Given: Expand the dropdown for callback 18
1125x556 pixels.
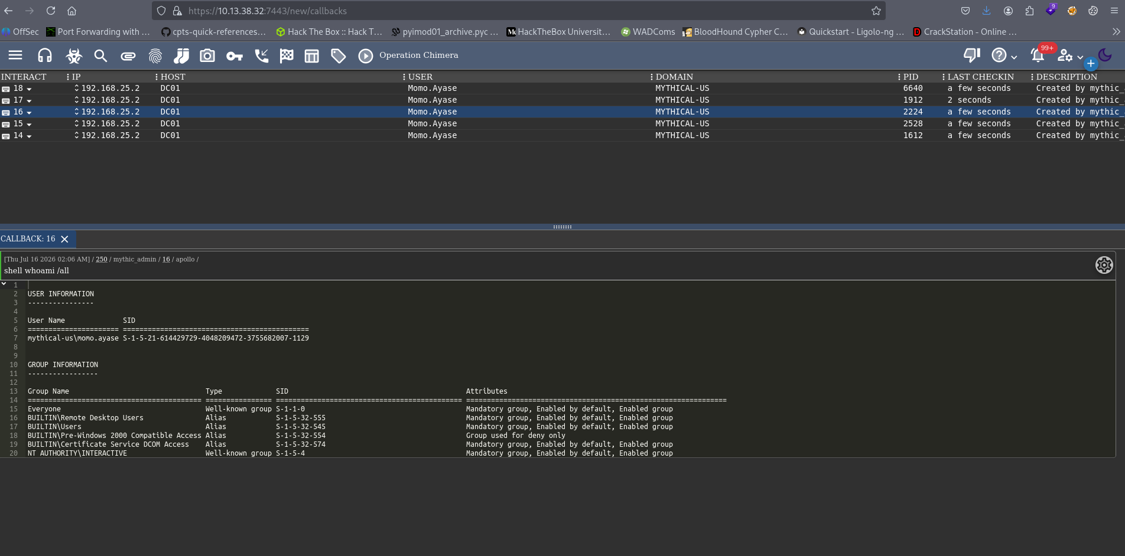Looking at the screenshot, I should [x=29, y=89].
